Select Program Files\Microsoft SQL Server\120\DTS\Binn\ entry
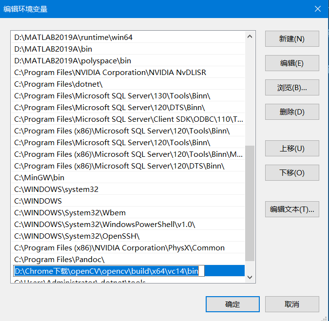The image size is (329, 321). click(128, 108)
